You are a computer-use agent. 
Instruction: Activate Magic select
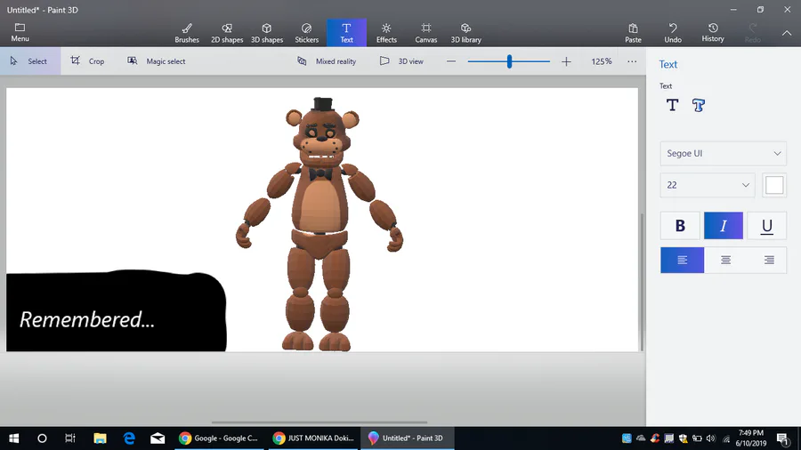[157, 61]
